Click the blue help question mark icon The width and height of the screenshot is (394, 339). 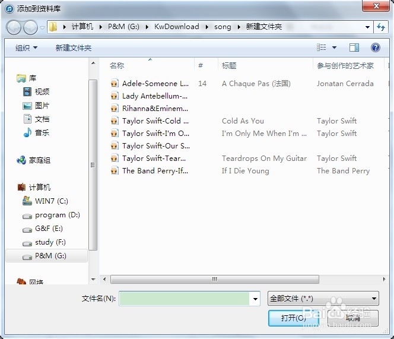point(376,47)
